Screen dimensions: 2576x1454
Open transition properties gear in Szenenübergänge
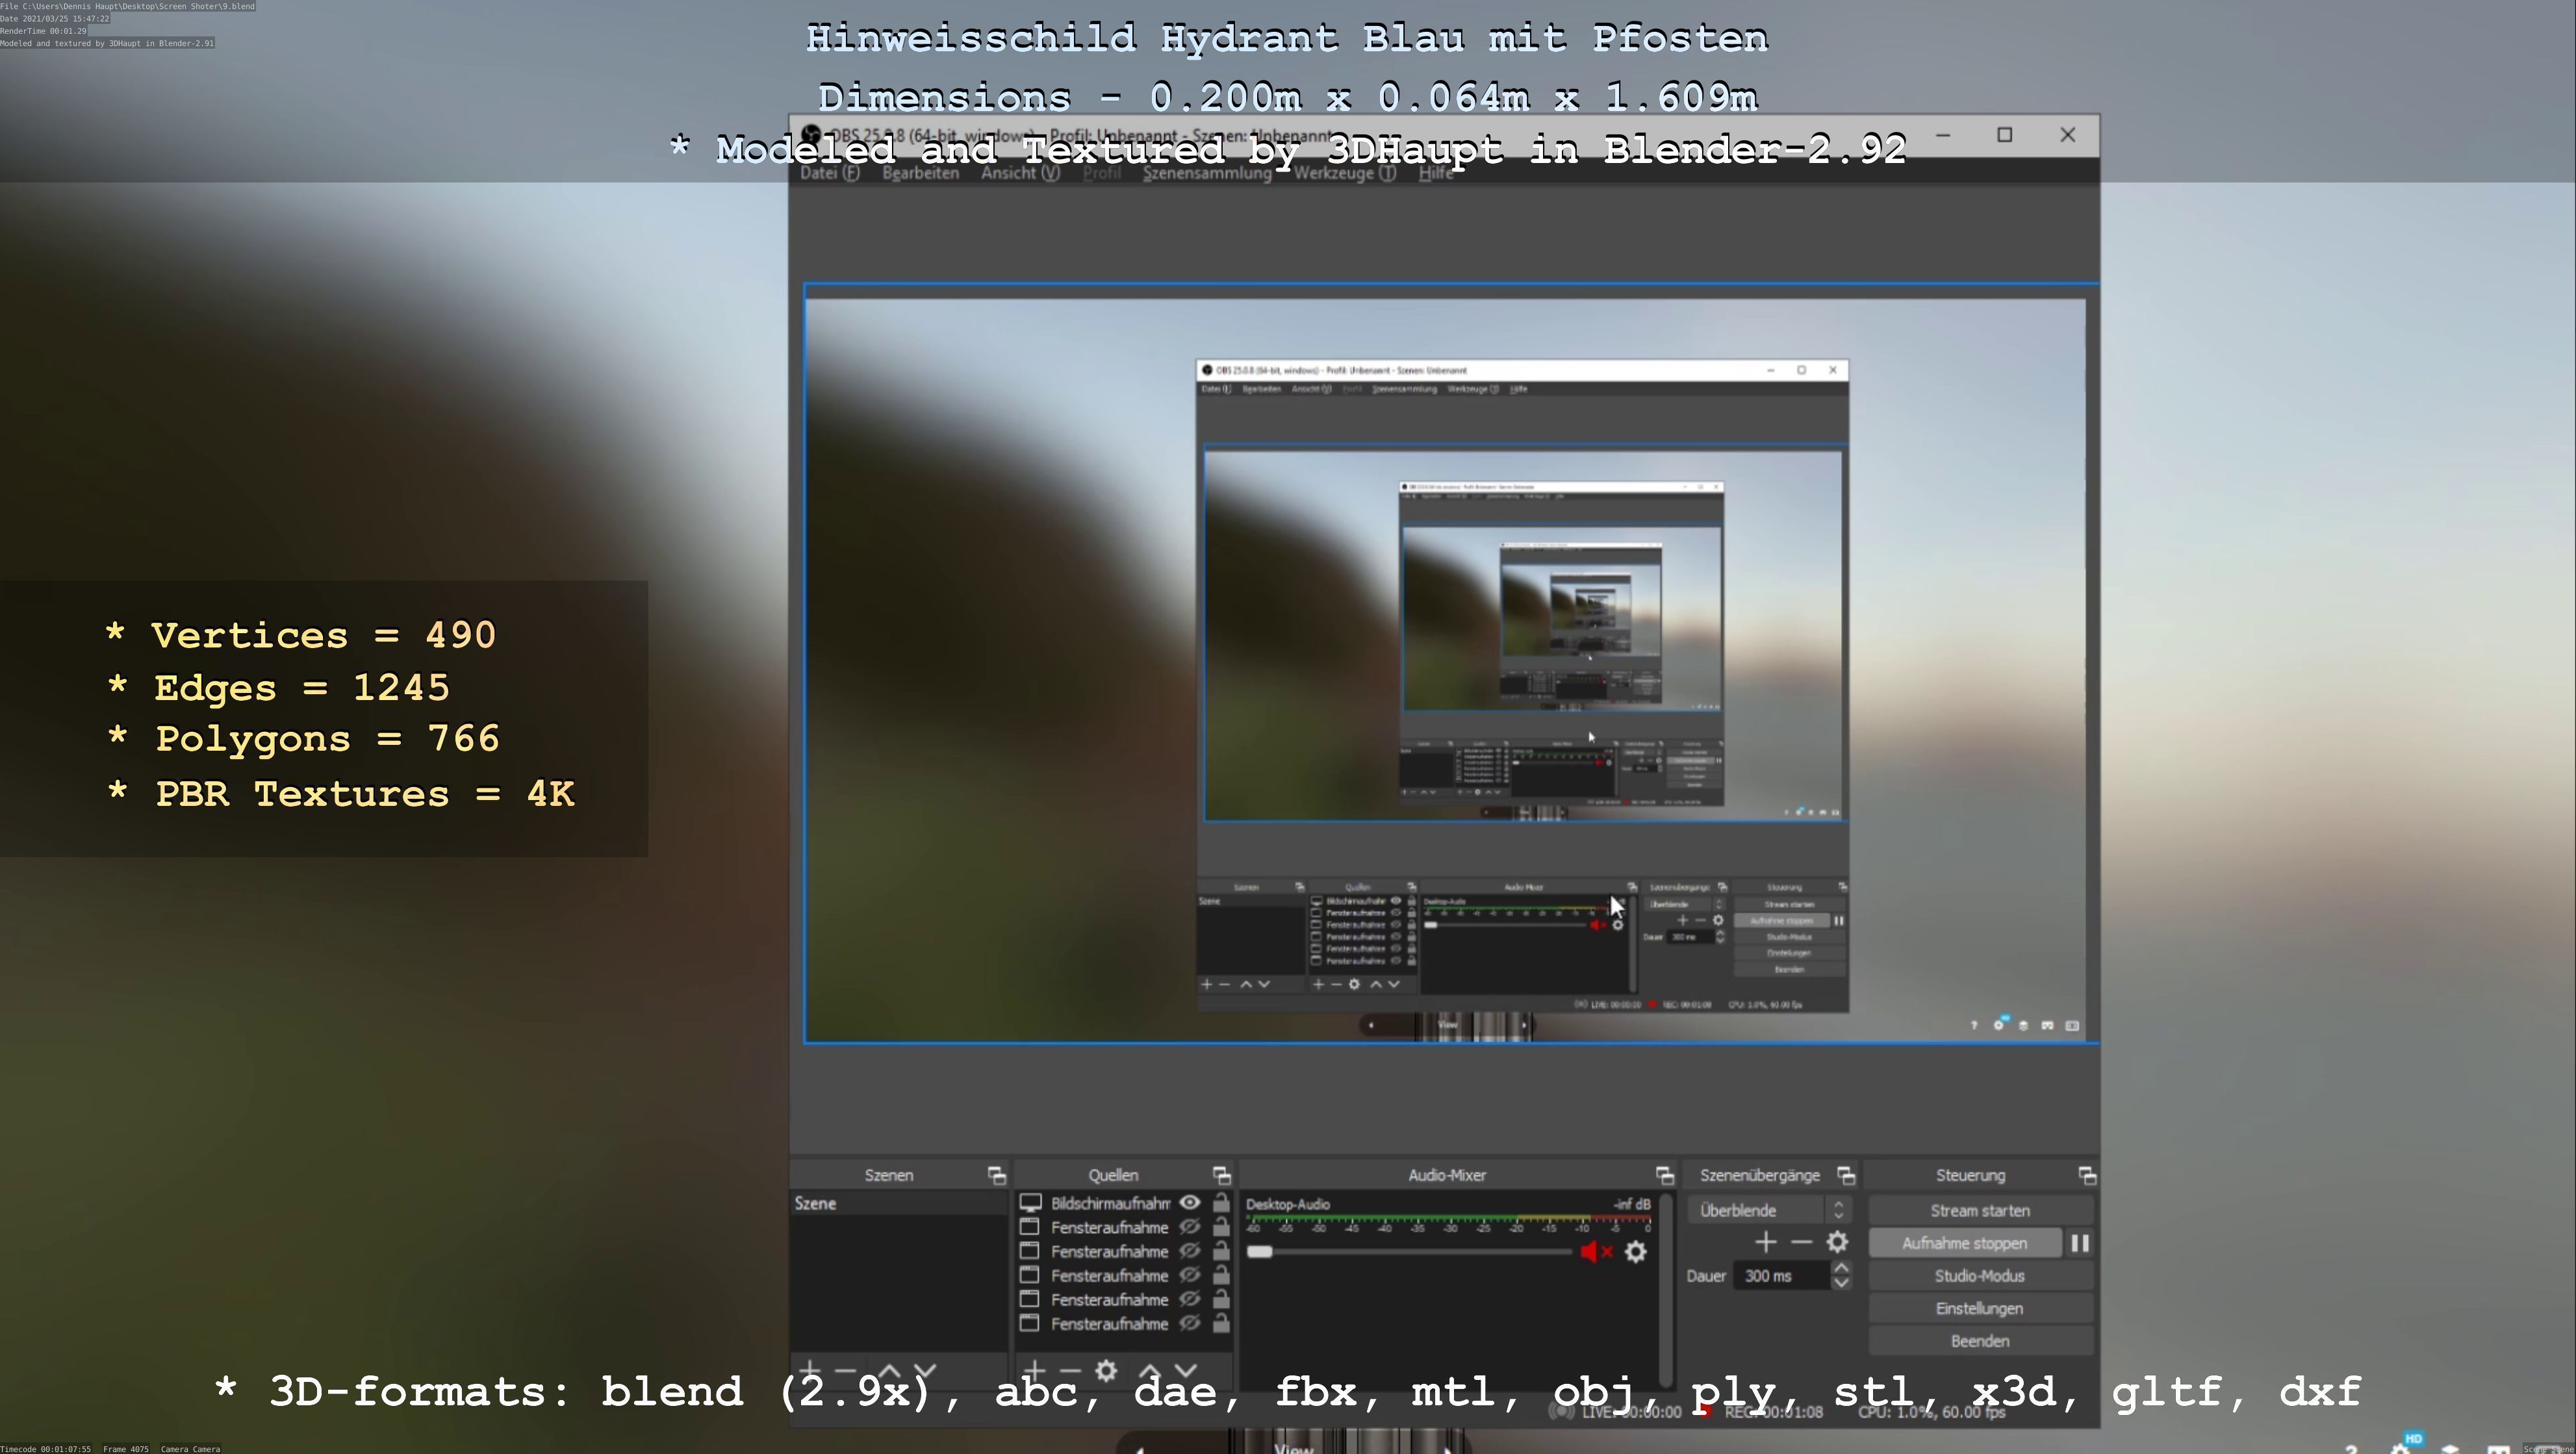[1837, 1242]
